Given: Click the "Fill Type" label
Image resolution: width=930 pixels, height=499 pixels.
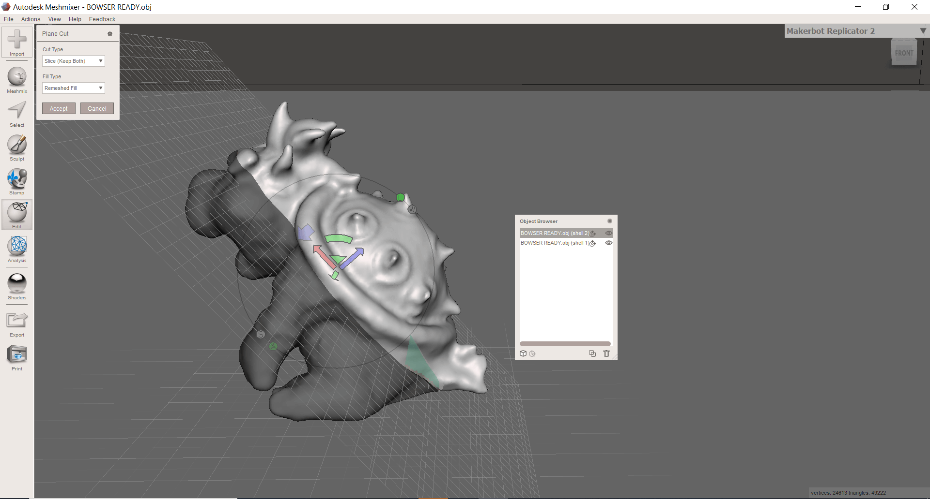Looking at the screenshot, I should 52,76.
